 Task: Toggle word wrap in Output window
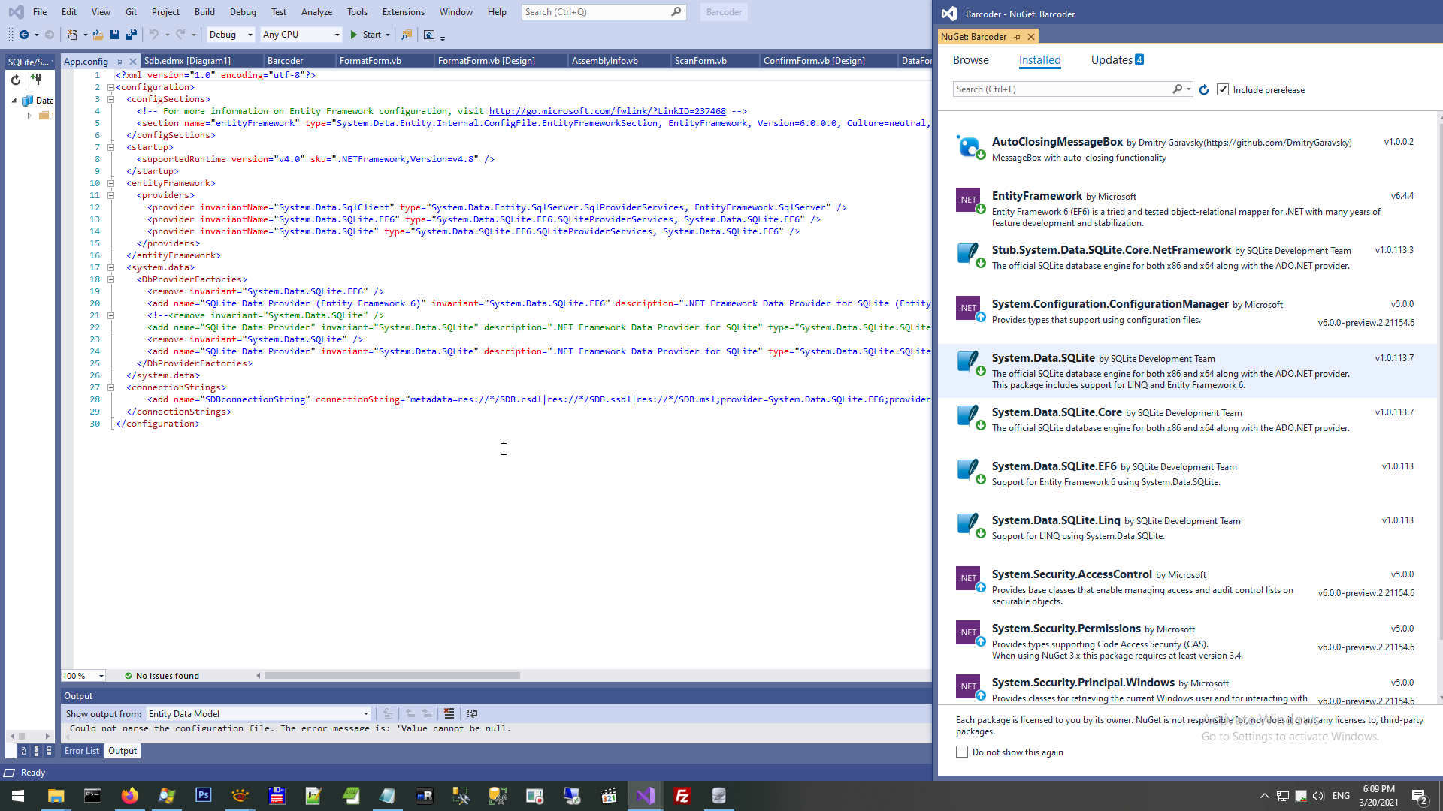pyautogui.click(x=472, y=713)
